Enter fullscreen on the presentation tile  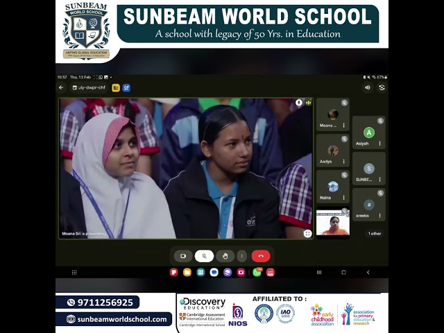point(307,233)
